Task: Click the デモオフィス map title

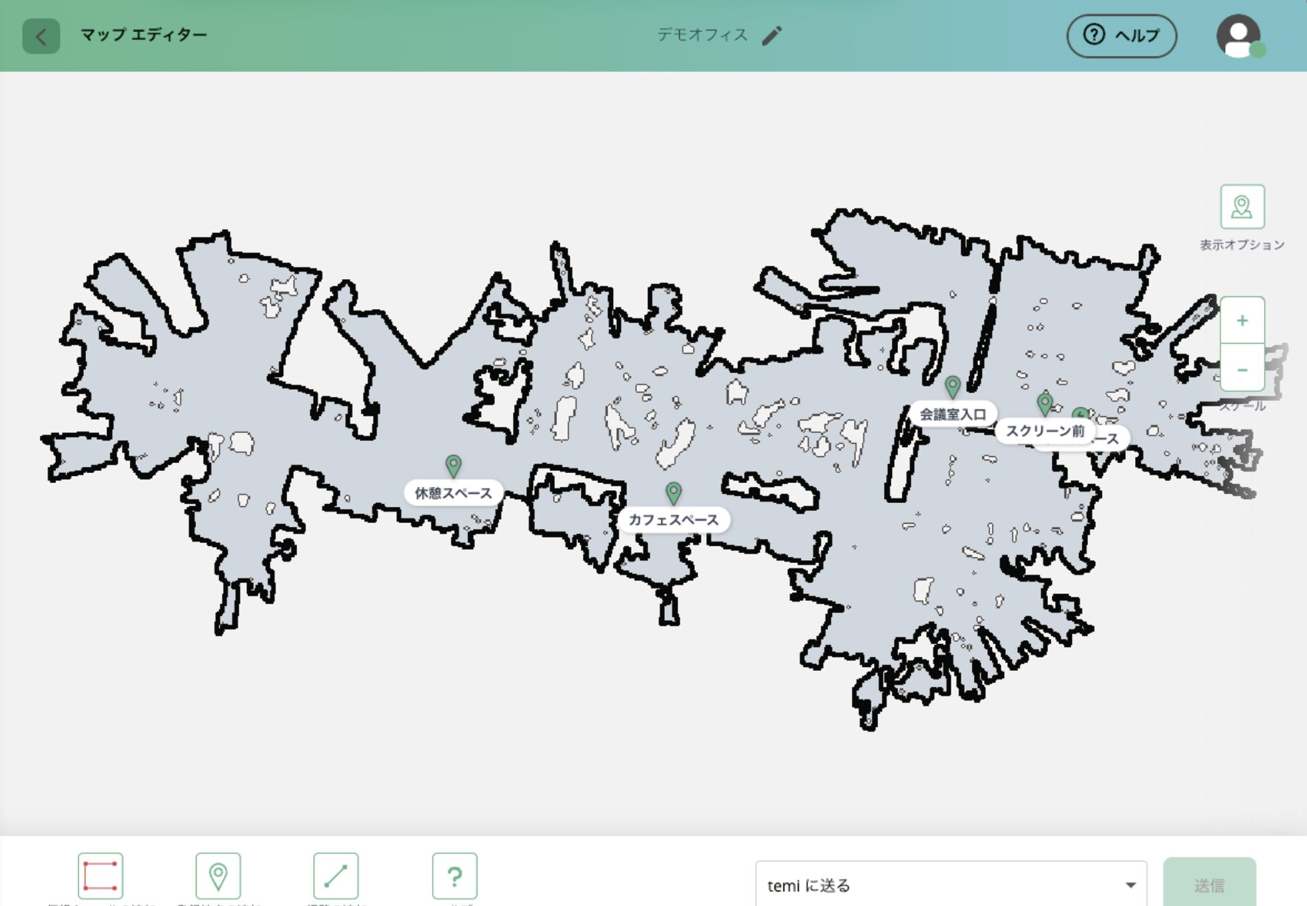Action: point(702,35)
